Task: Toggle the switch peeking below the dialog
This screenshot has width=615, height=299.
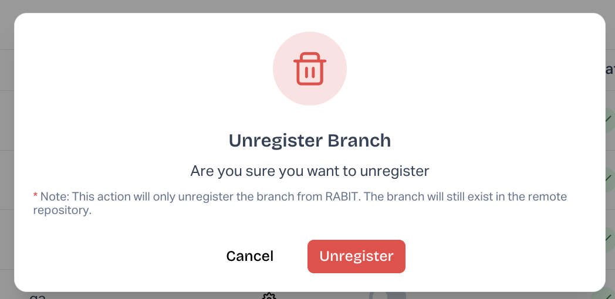Action: point(387,295)
